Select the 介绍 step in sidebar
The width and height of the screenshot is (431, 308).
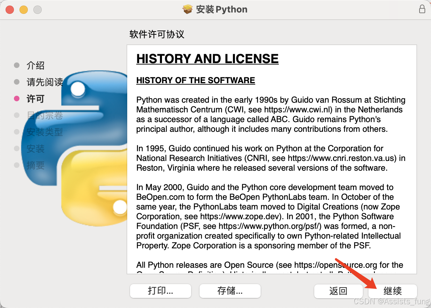[35, 66]
